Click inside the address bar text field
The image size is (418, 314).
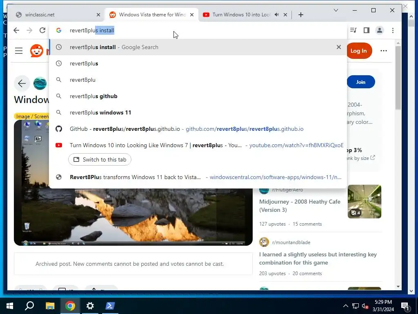pyautogui.click(x=198, y=30)
